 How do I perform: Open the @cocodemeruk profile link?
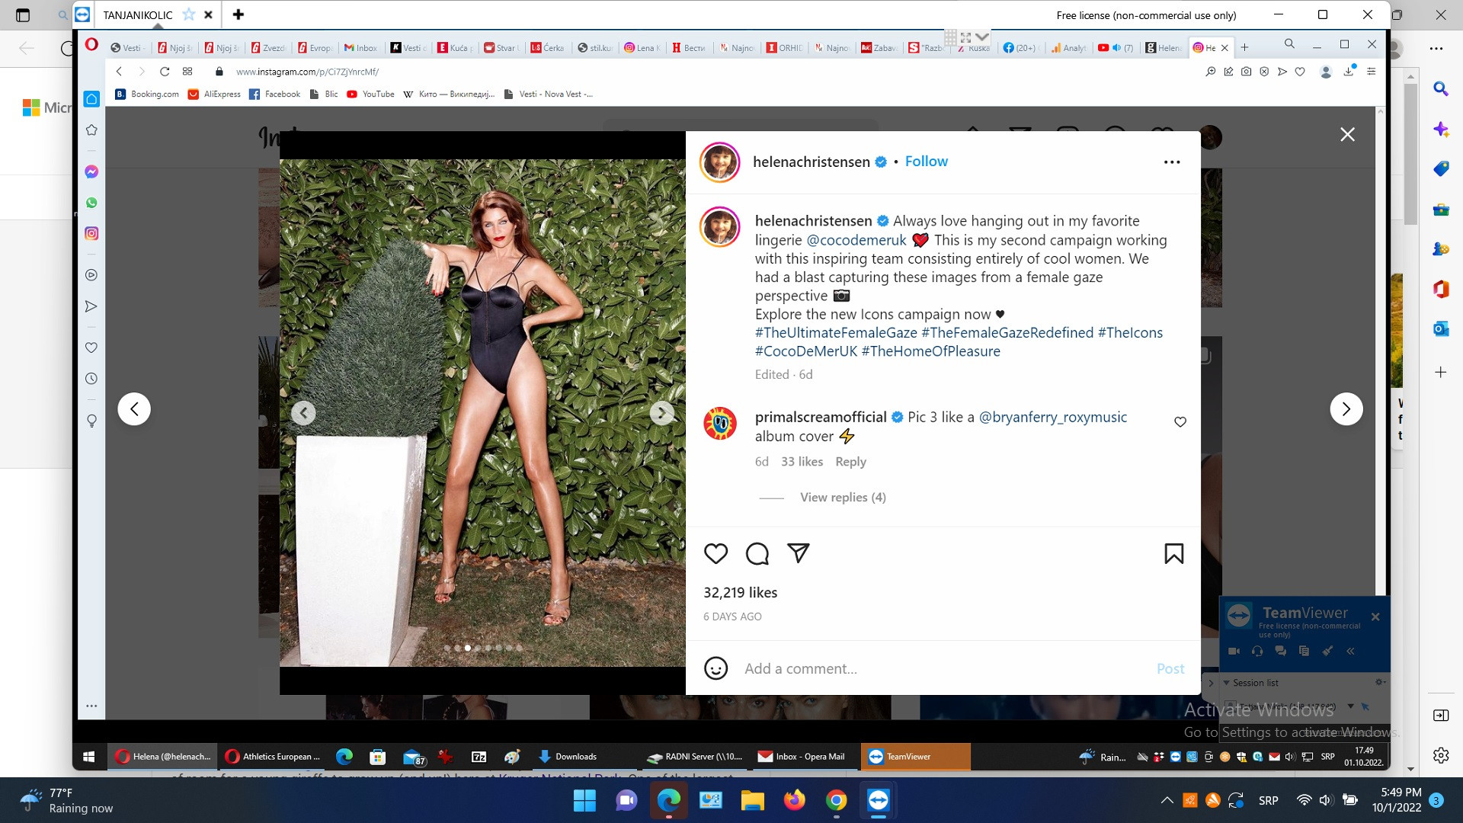856,240
